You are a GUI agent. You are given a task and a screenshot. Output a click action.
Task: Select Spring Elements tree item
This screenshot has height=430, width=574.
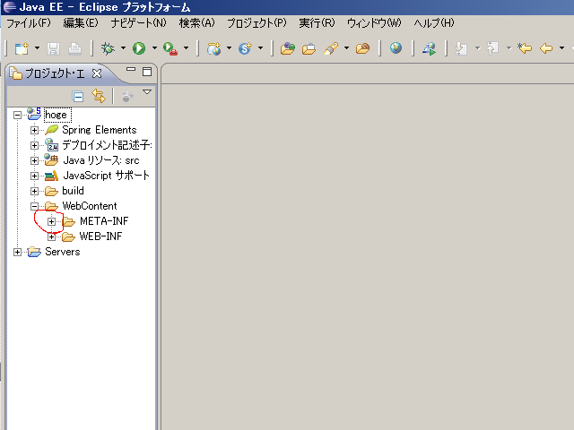coord(99,130)
